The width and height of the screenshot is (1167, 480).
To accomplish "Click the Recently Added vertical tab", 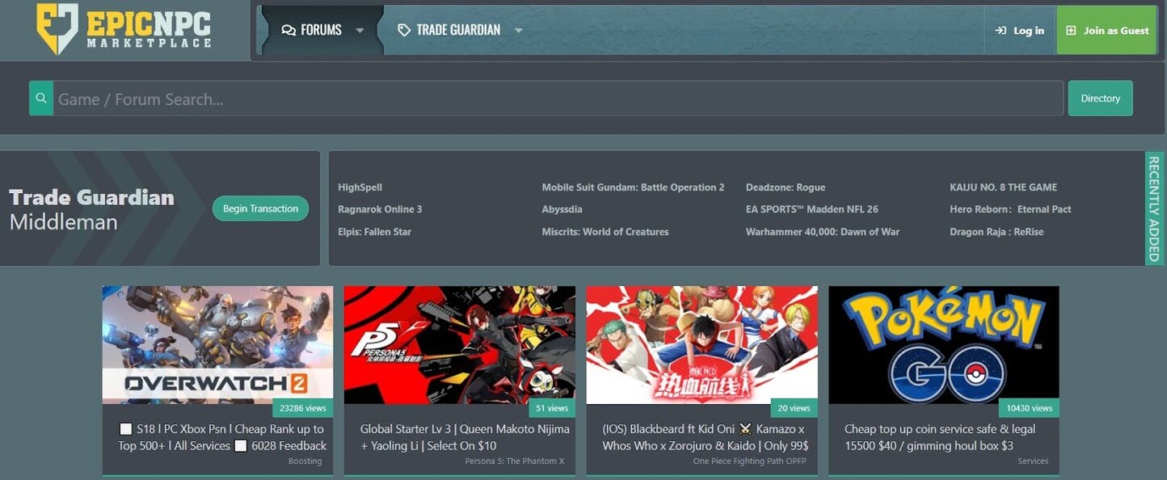I will click(x=1153, y=208).
